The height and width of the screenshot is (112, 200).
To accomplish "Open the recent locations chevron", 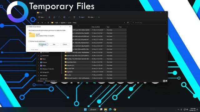I will (45, 23).
